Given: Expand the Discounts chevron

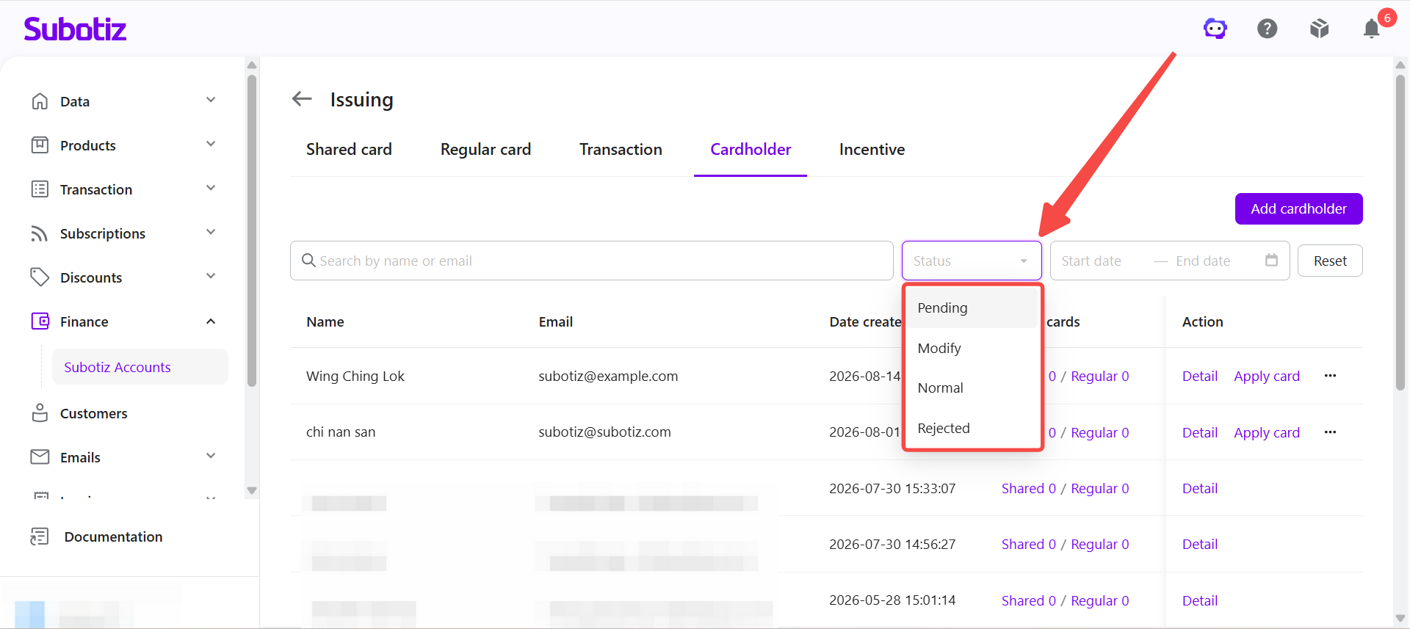Looking at the screenshot, I should (x=211, y=276).
